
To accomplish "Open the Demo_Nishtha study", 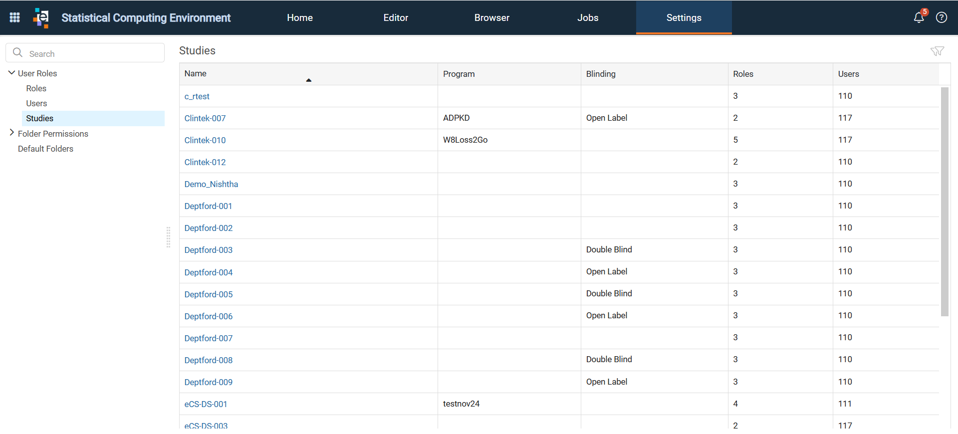I will 211,184.
